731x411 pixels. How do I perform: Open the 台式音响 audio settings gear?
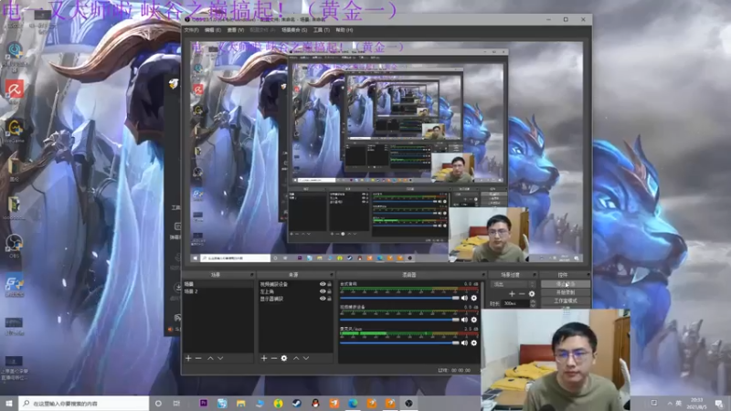[473, 298]
